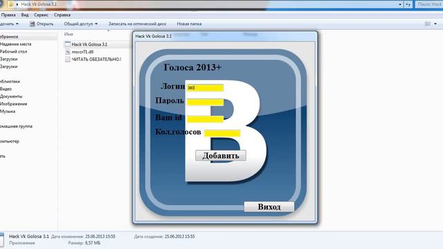This screenshot has height=249, width=443.
Task: Focus the Пароль input field
Action: click(205, 102)
